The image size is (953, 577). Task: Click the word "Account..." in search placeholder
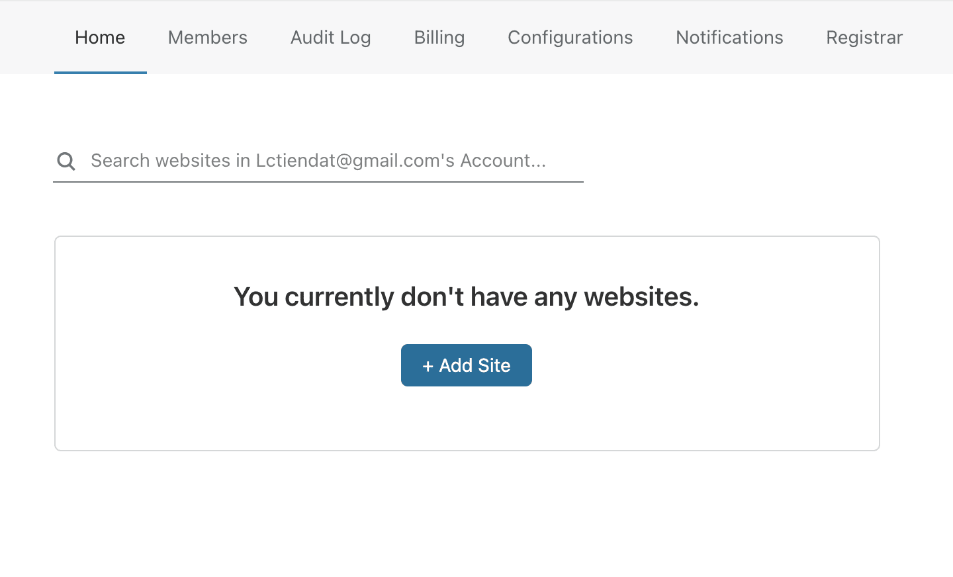(x=503, y=161)
